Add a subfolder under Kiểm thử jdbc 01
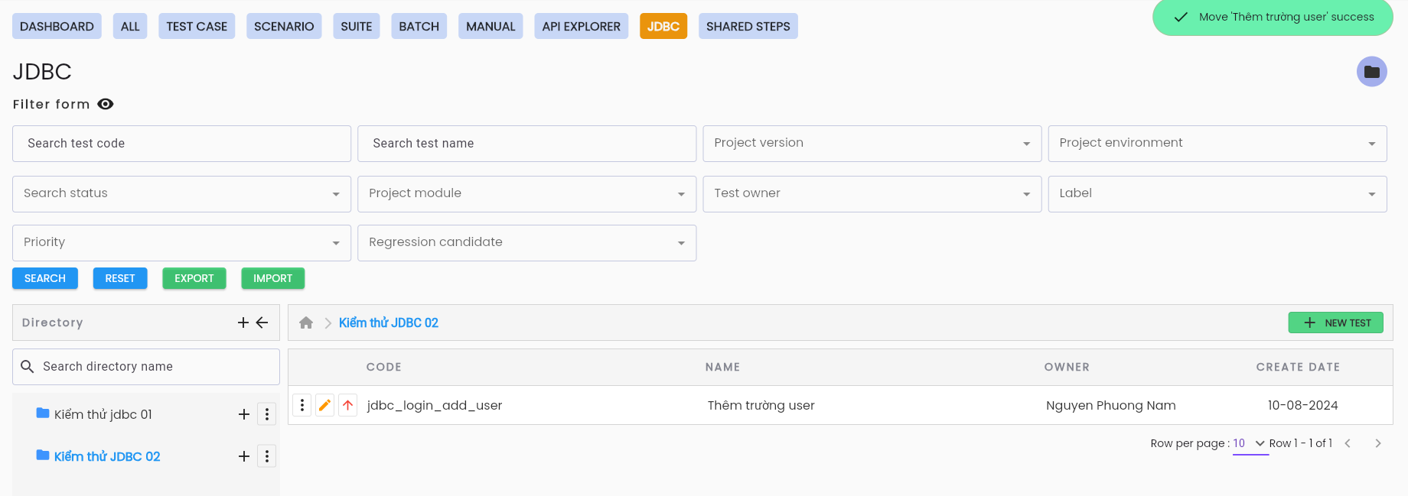Screen dimensions: 1408x496 (244, 414)
